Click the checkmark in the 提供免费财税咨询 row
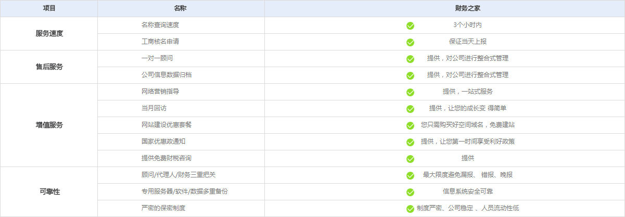 (x=410, y=159)
